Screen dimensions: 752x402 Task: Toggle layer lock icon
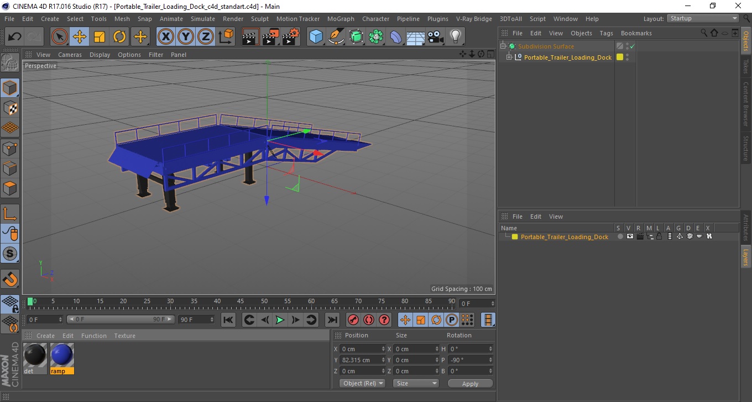[x=660, y=237]
